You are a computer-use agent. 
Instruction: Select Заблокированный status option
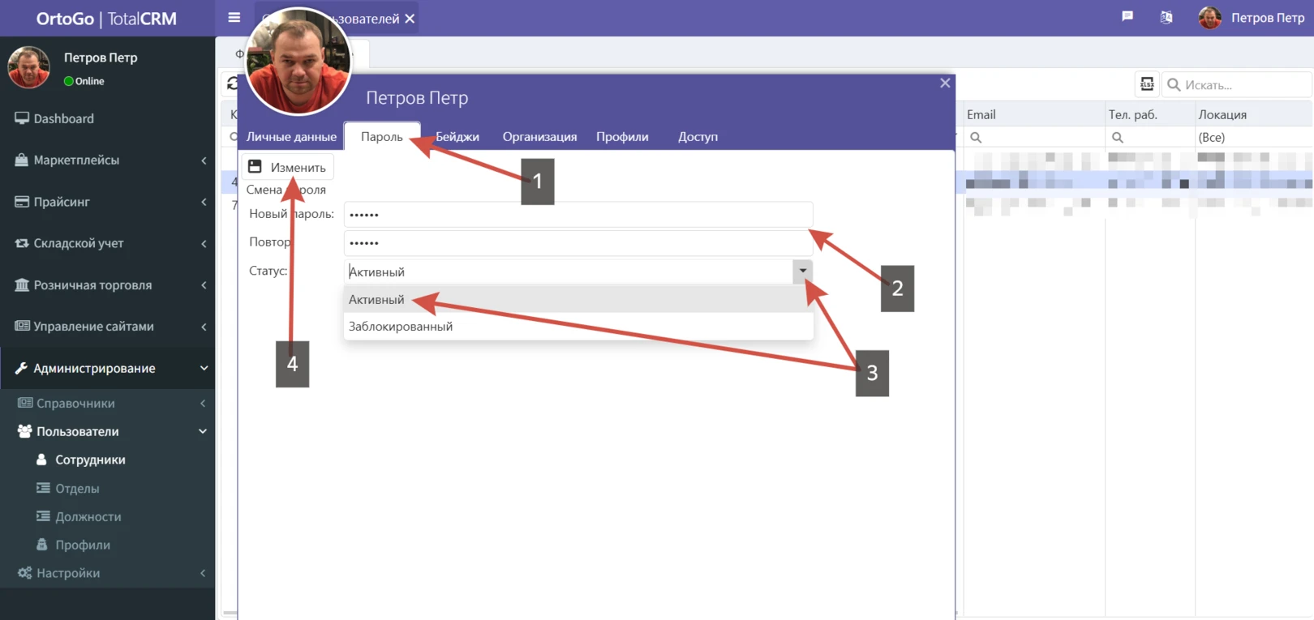(x=401, y=327)
